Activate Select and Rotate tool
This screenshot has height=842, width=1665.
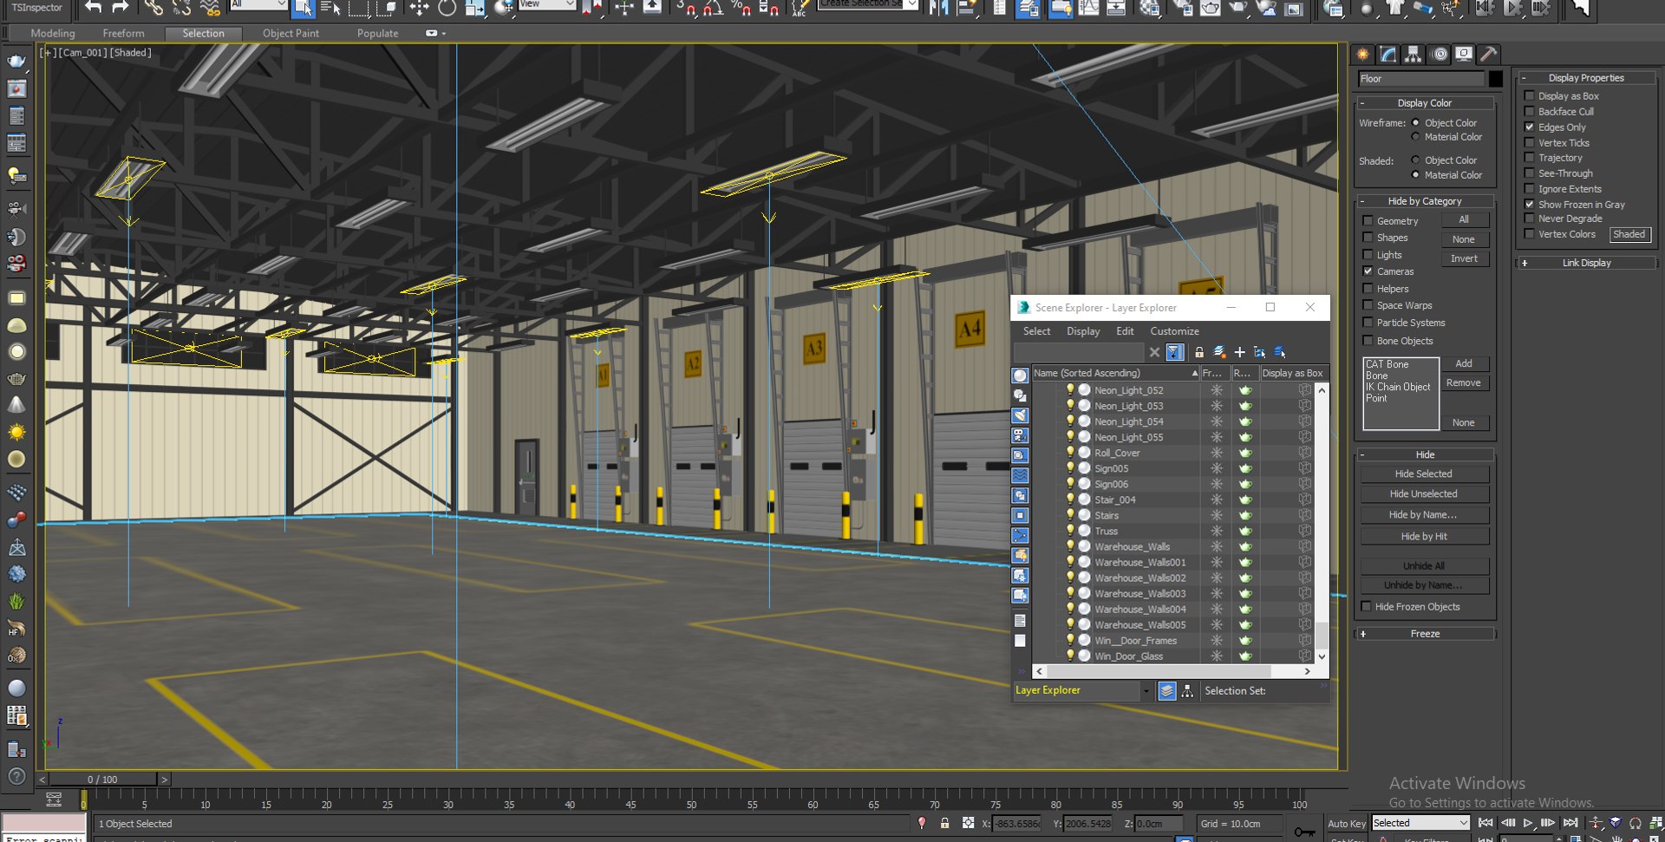(x=447, y=8)
